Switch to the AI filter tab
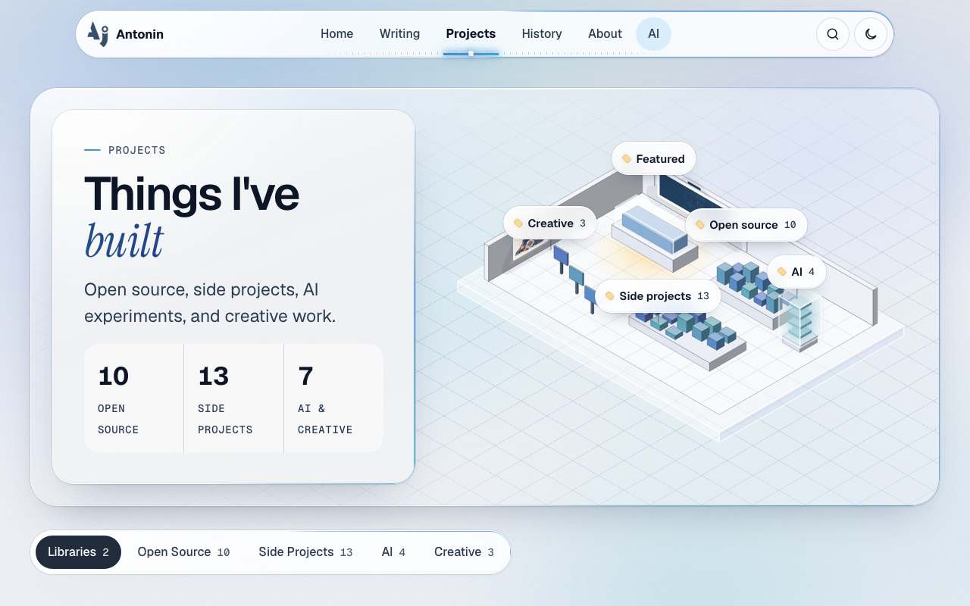 coord(393,552)
